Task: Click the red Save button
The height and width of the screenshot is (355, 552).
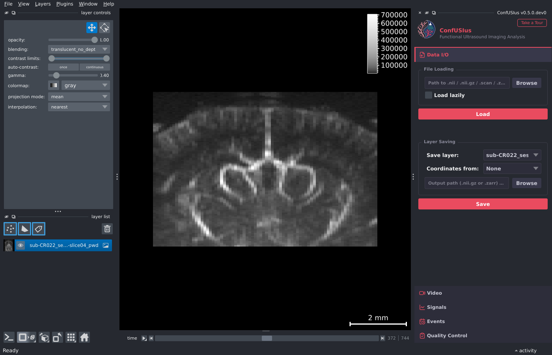Action: click(483, 204)
